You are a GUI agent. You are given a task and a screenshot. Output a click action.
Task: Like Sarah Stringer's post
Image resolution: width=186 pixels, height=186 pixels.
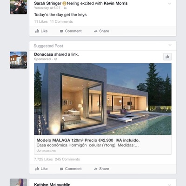(41, 31)
